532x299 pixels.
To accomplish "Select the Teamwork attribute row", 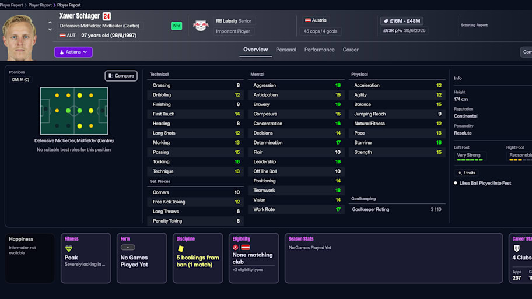I will (296, 191).
